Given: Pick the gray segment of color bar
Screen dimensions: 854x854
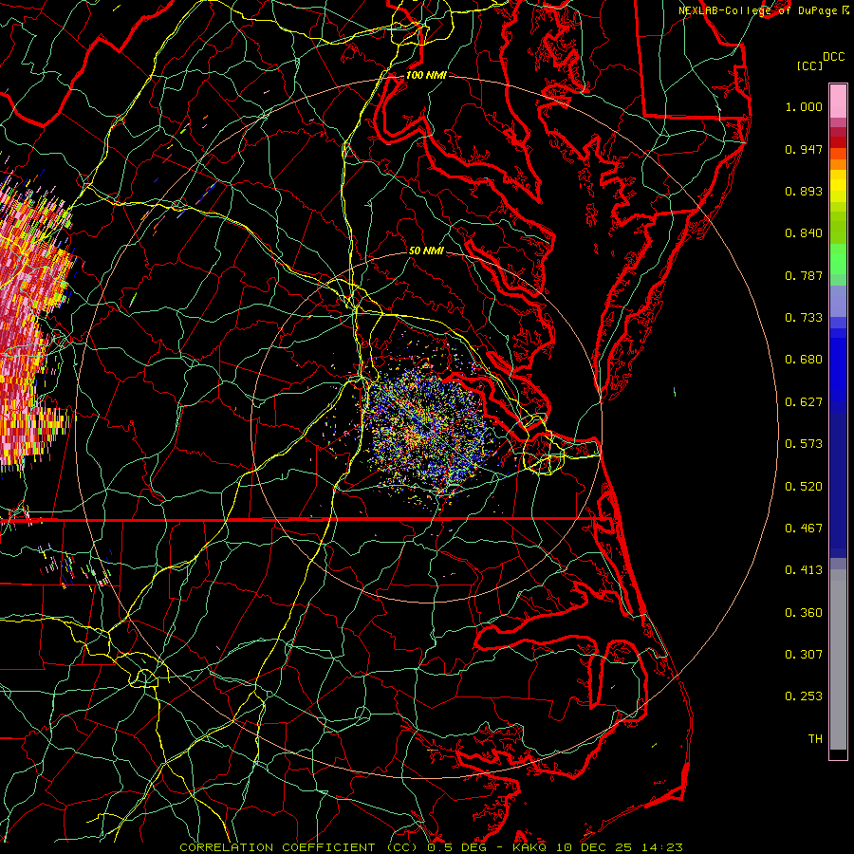Looking at the screenshot, I should (x=838, y=659).
